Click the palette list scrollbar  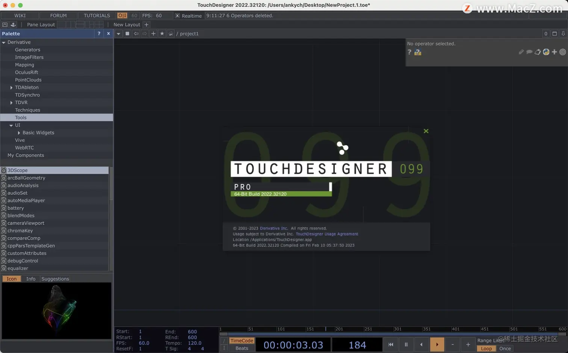click(x=111, y=183)
